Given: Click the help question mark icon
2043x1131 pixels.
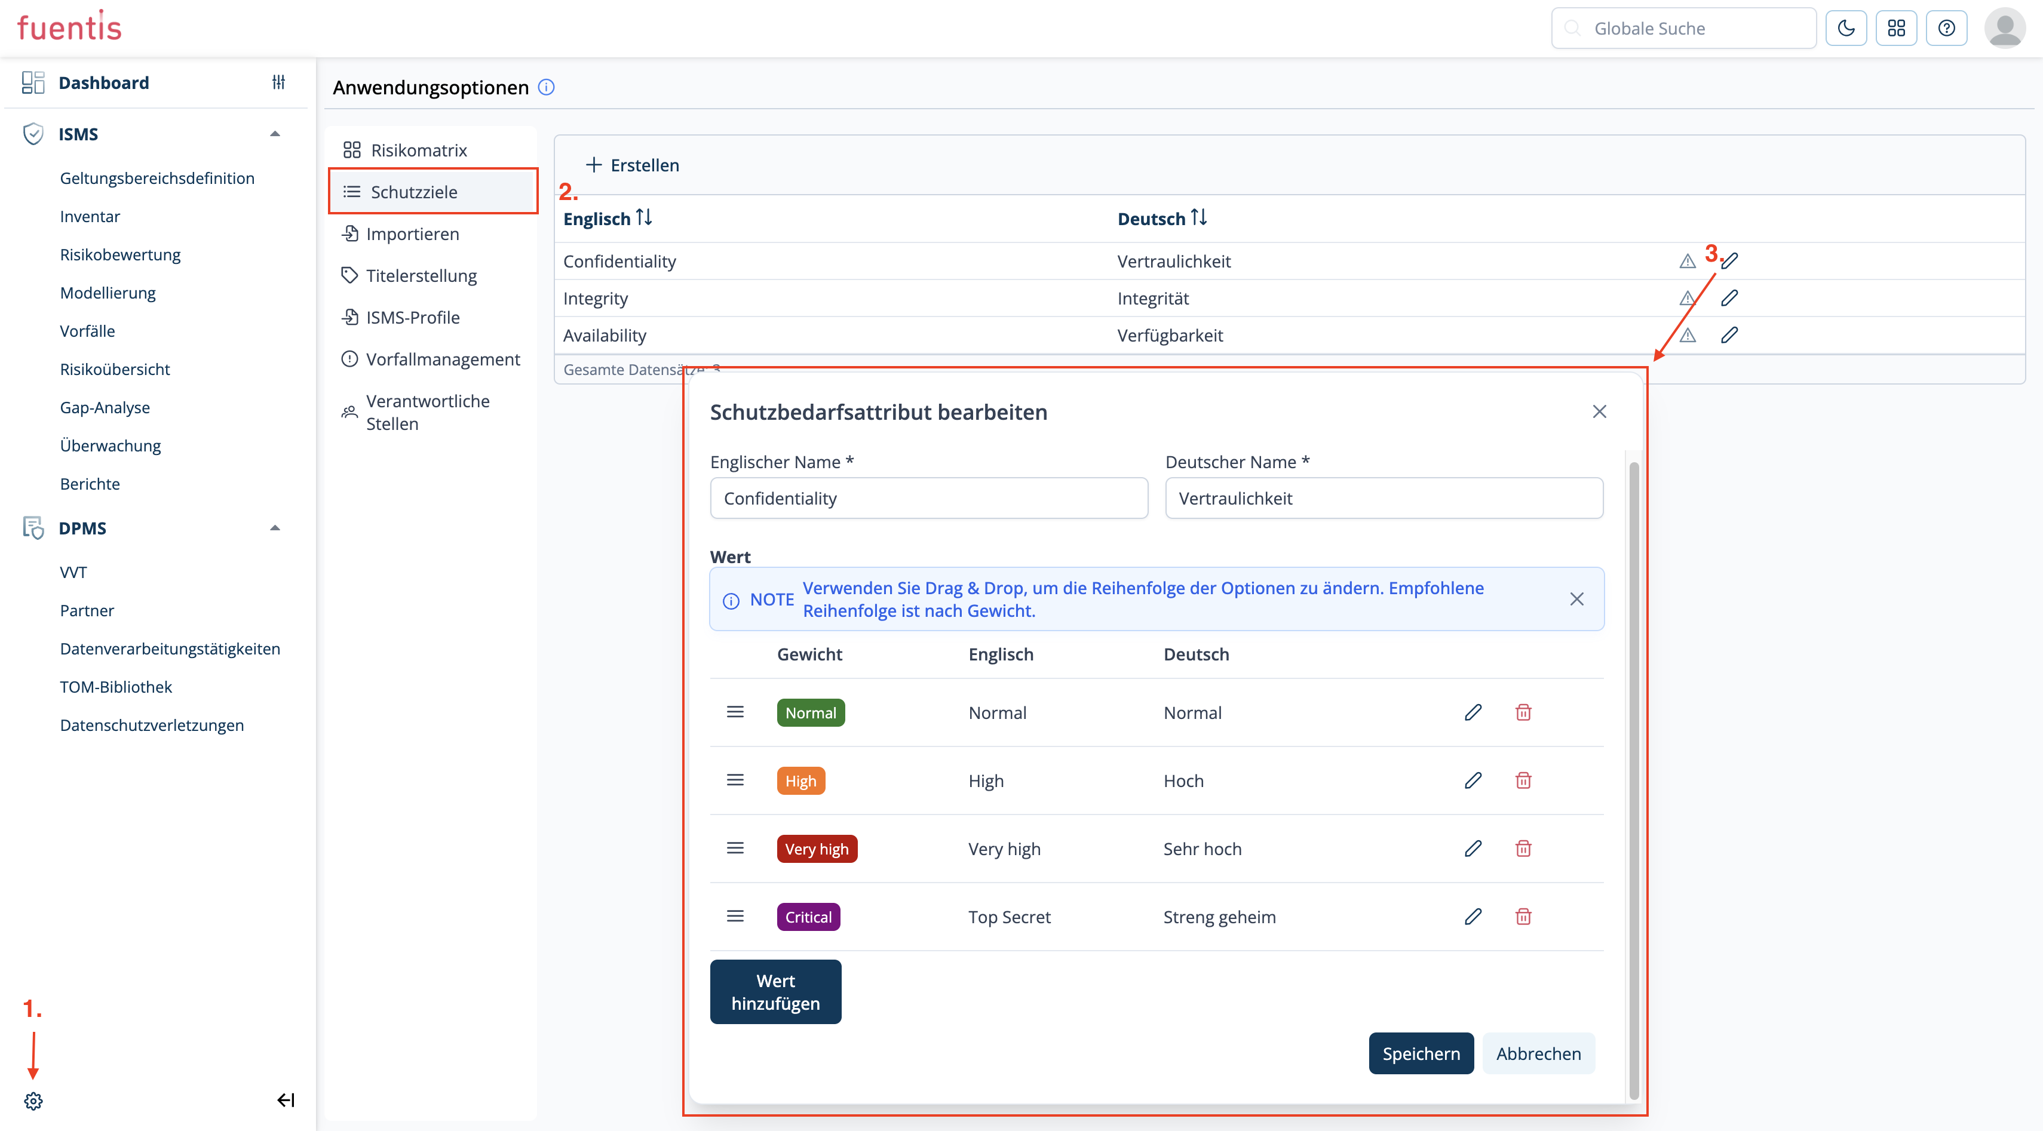Looking at the screenshot, I should click(1946, 29).
